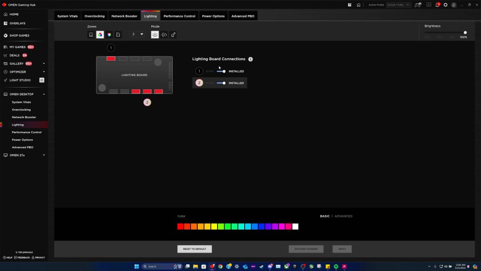Open Light Studio in the sidebar
Screen dimensions: 481x271
pyautogui.click(x=20, y=80)
